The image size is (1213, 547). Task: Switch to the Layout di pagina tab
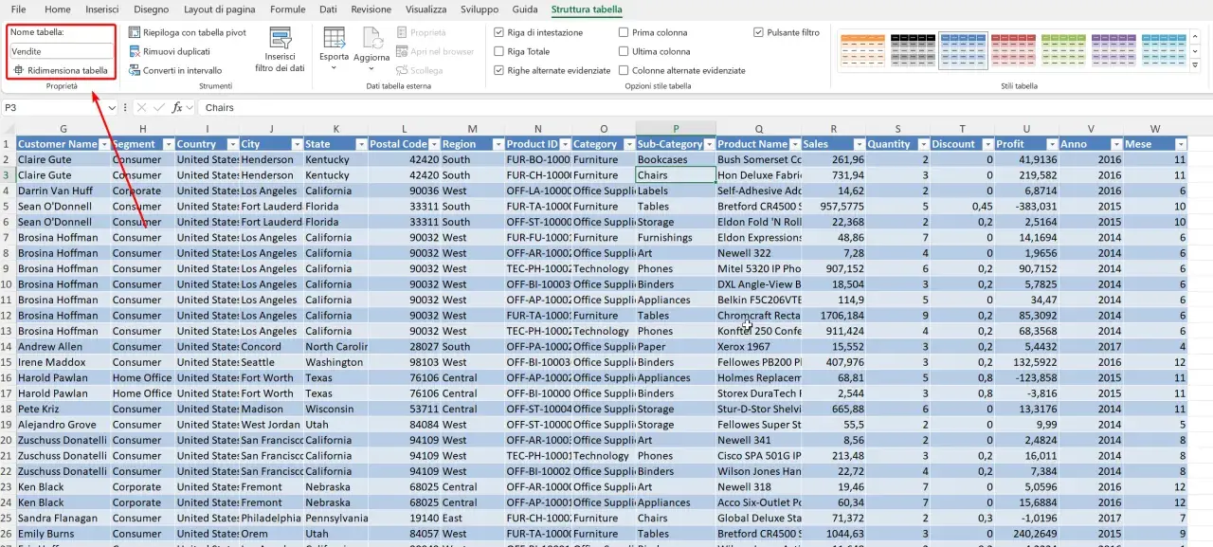pyautogui.click(x=220, y=9)
